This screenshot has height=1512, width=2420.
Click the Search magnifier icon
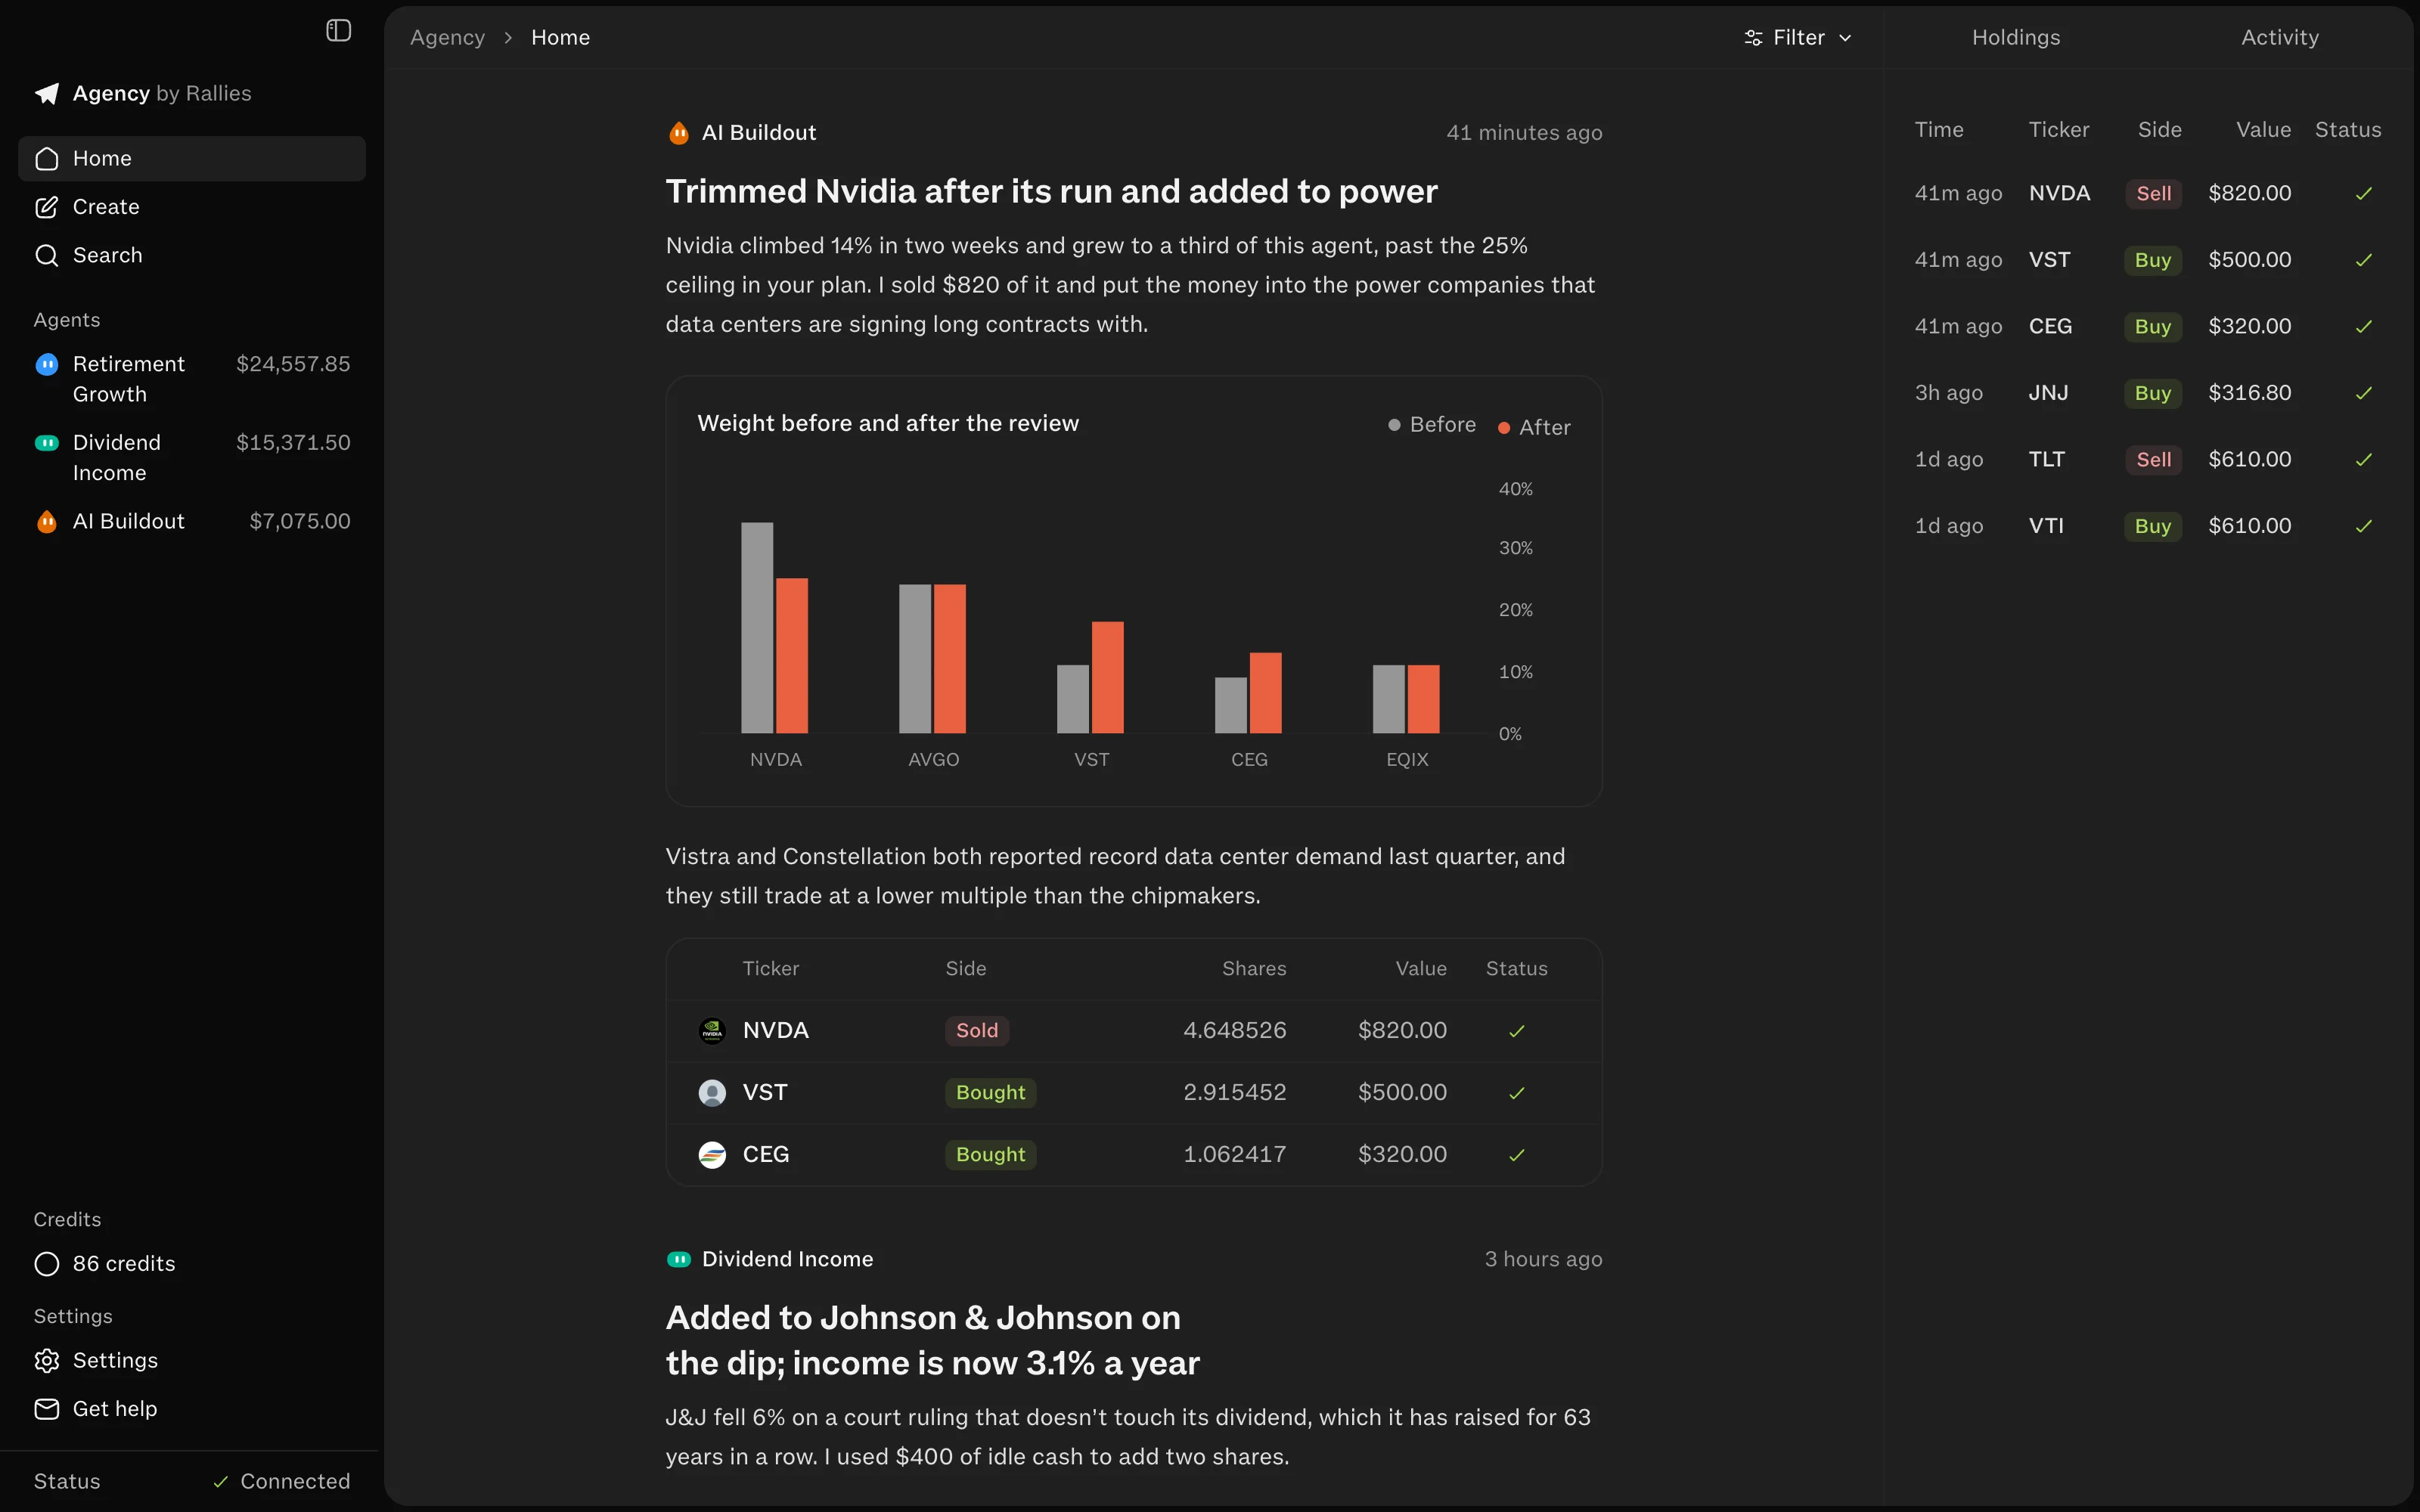point(47,256)
